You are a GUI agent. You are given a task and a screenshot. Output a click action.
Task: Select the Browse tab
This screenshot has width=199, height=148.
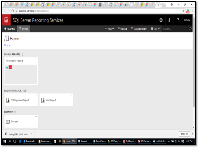coord(23,29)
